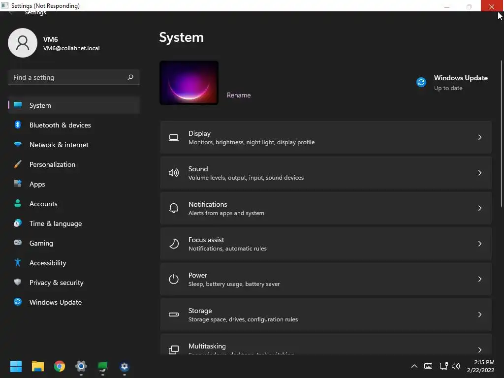The height and width of the screenshot is (378, 504).
Task: Open the System category in sidebar
Action: coord(74,105)
